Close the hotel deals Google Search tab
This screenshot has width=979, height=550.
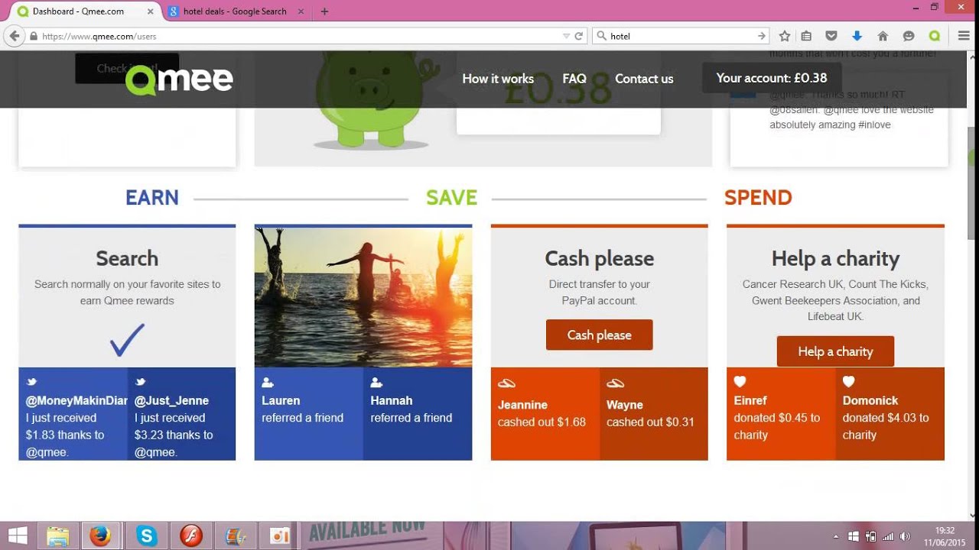point(300,11)
